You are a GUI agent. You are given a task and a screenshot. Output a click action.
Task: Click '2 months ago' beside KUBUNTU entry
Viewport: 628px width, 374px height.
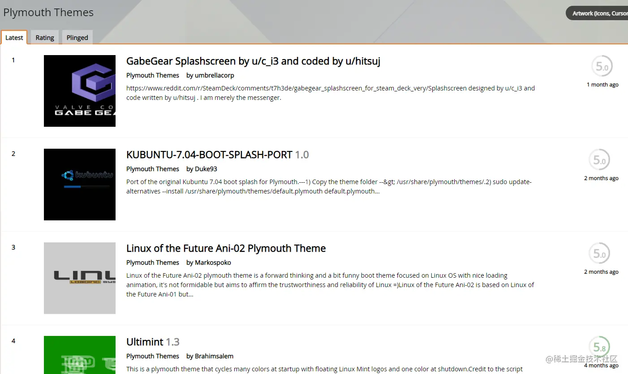click(x=601, y=178)
